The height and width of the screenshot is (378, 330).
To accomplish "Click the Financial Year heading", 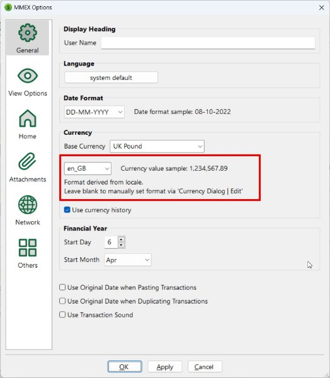I will (x=85, y=228).
